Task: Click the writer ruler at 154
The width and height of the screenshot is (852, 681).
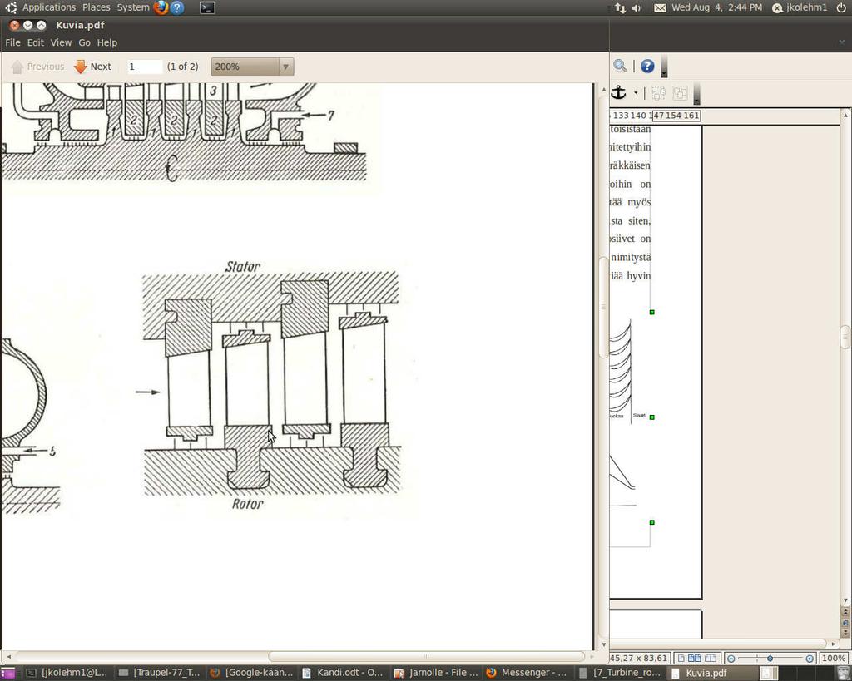Action: click(x=673, y=115)
